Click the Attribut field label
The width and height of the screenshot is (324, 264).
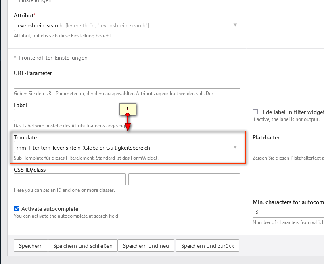(x=25, y=15)
